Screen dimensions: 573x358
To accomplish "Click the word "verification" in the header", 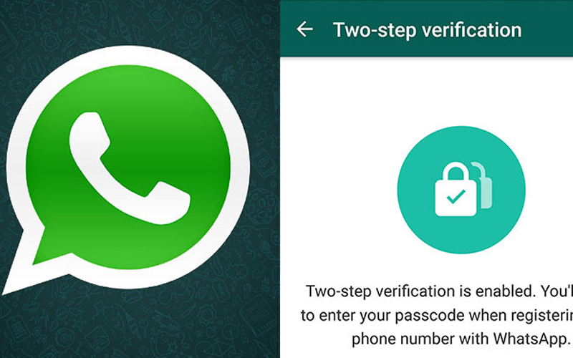I will pyautogui.click(x=471, y=30).
